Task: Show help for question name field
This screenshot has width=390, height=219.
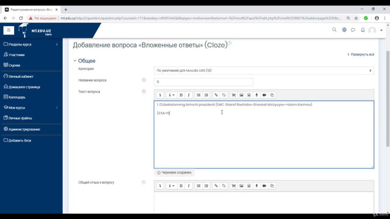Action: 144,80
